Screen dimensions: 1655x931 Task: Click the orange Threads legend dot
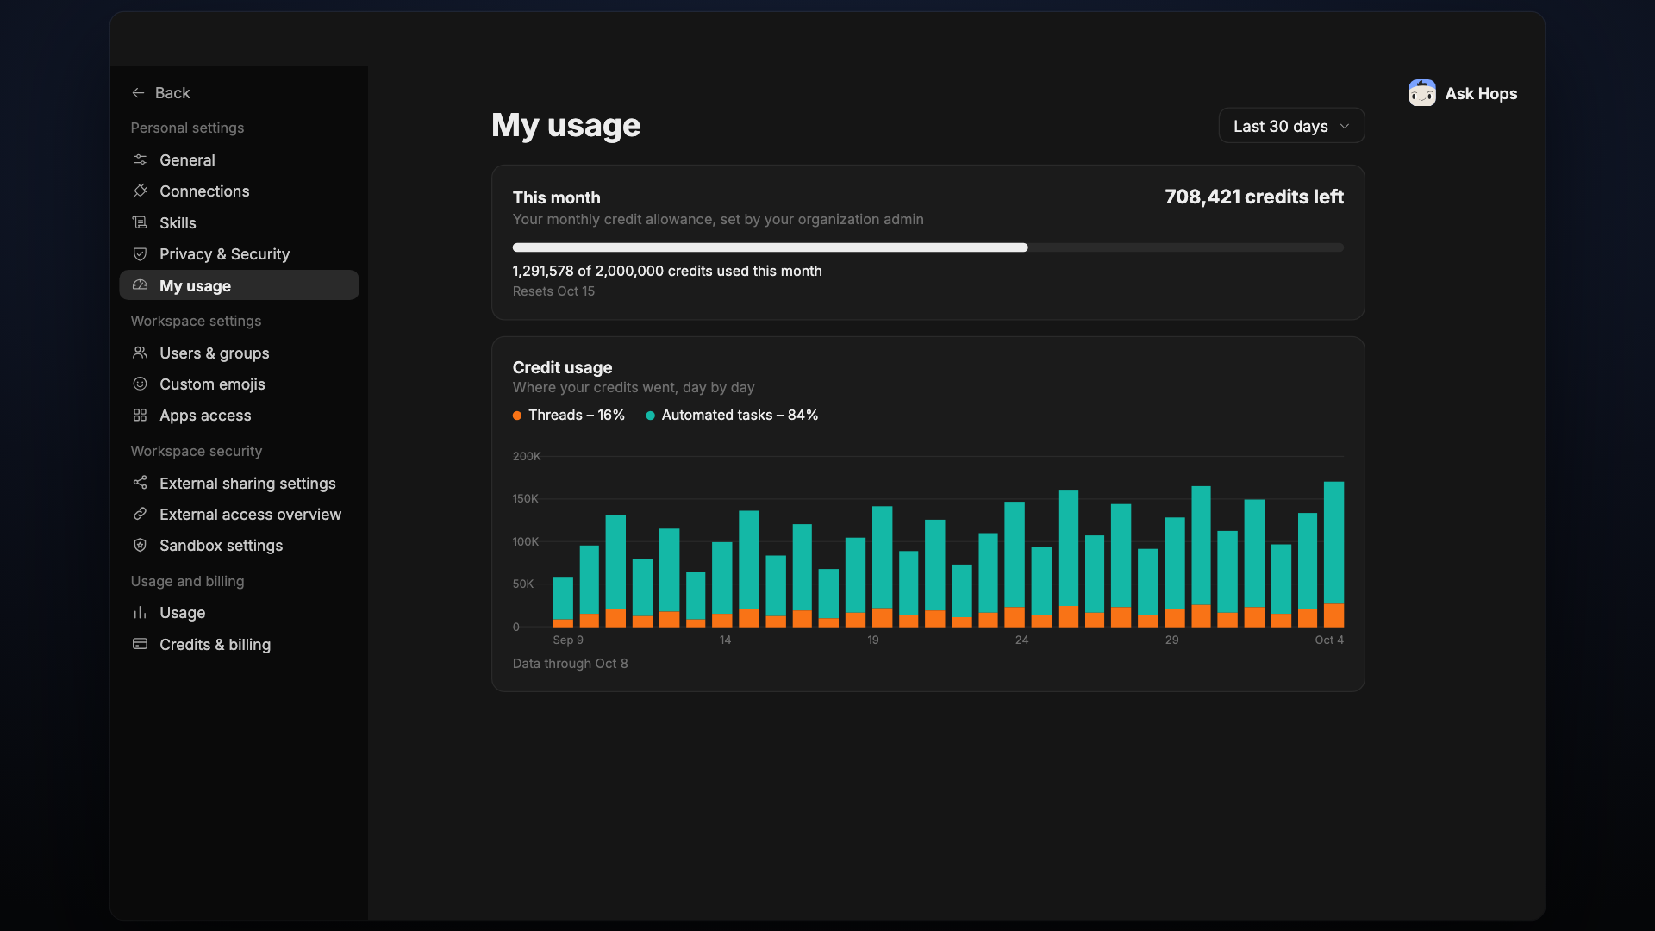click(x=517, y=416)
